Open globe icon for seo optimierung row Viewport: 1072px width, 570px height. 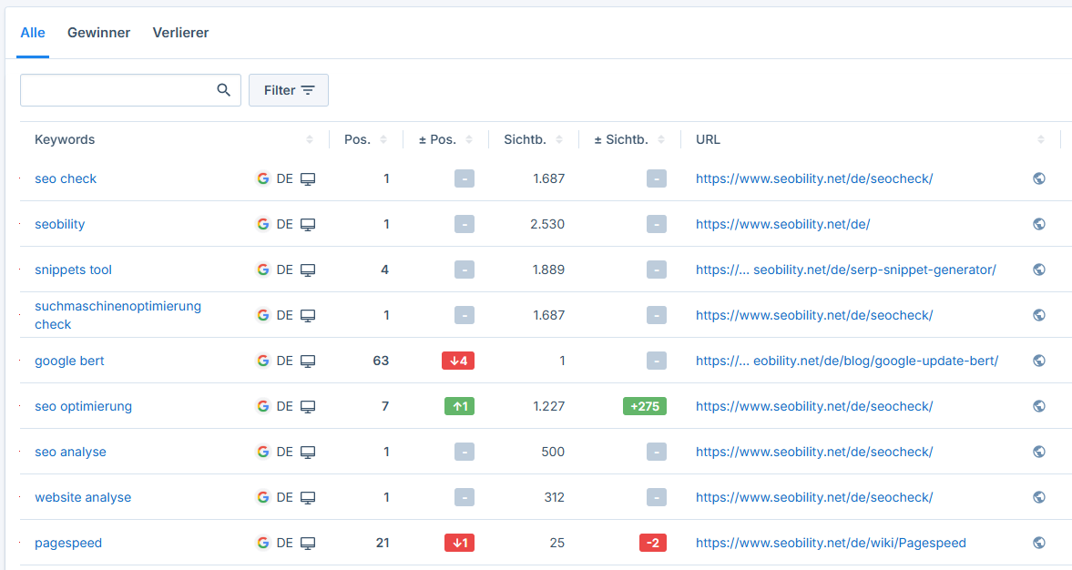pos(1039,406)
